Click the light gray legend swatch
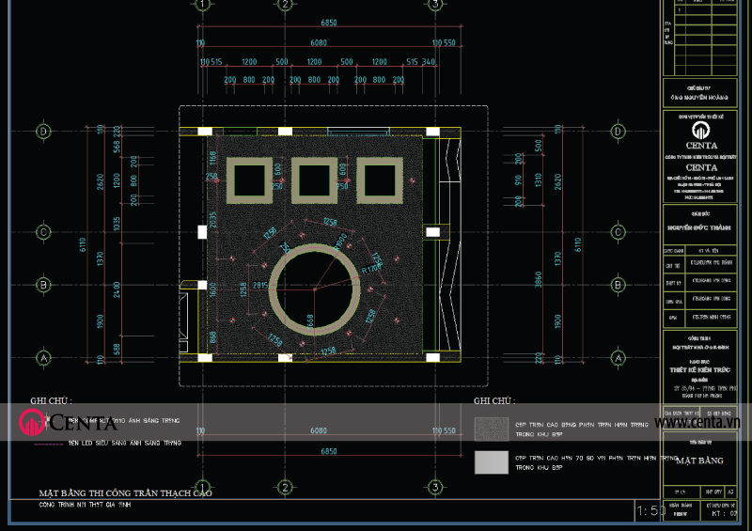This screenshot has height=531, width=752. [490, 461]
